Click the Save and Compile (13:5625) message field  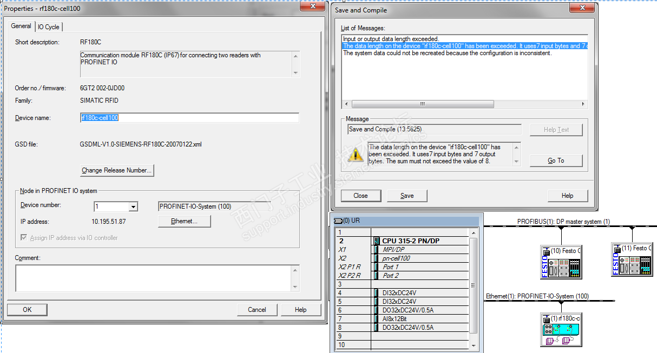point(435,129)
